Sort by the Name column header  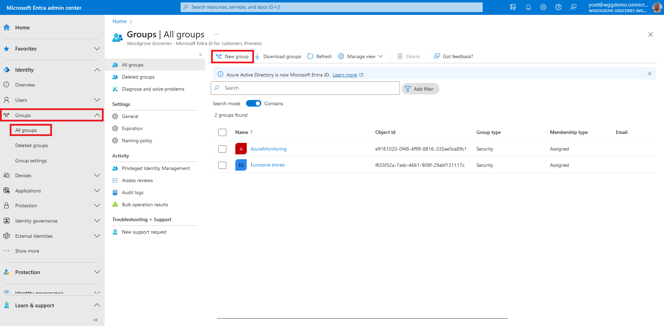(x=242, y=132)
